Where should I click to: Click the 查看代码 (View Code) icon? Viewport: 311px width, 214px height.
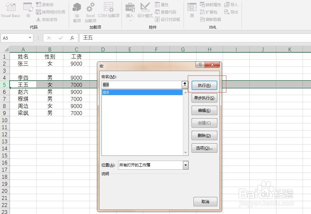(x=166, y=12)
